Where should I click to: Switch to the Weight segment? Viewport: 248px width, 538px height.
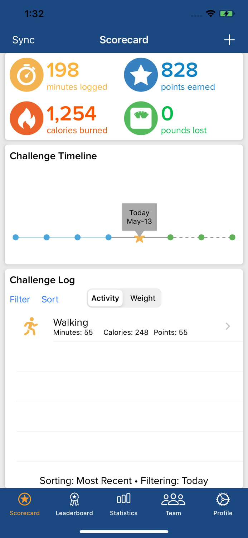pos(142,298)
